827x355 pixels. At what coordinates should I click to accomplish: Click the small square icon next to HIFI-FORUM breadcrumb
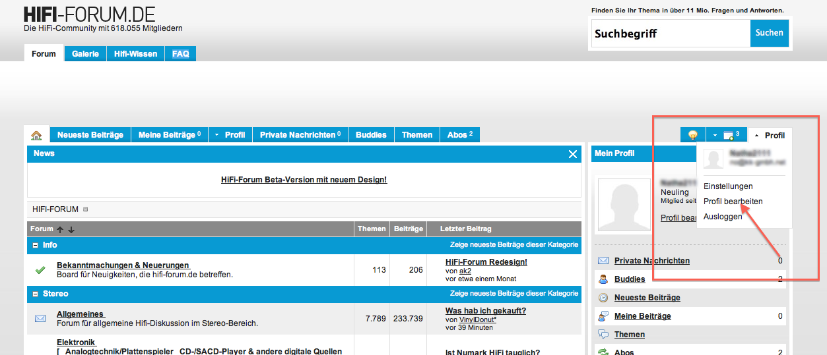(x=86, y=209)
